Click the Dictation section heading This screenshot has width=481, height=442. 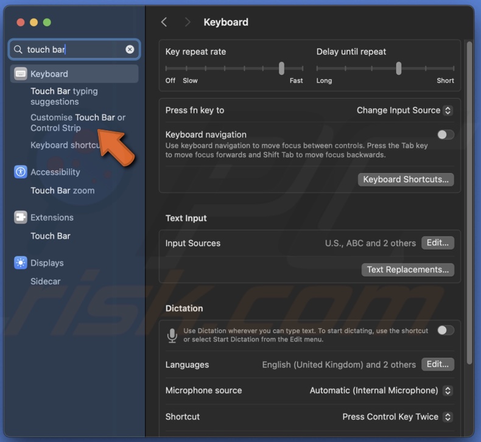tap(184, 308)
